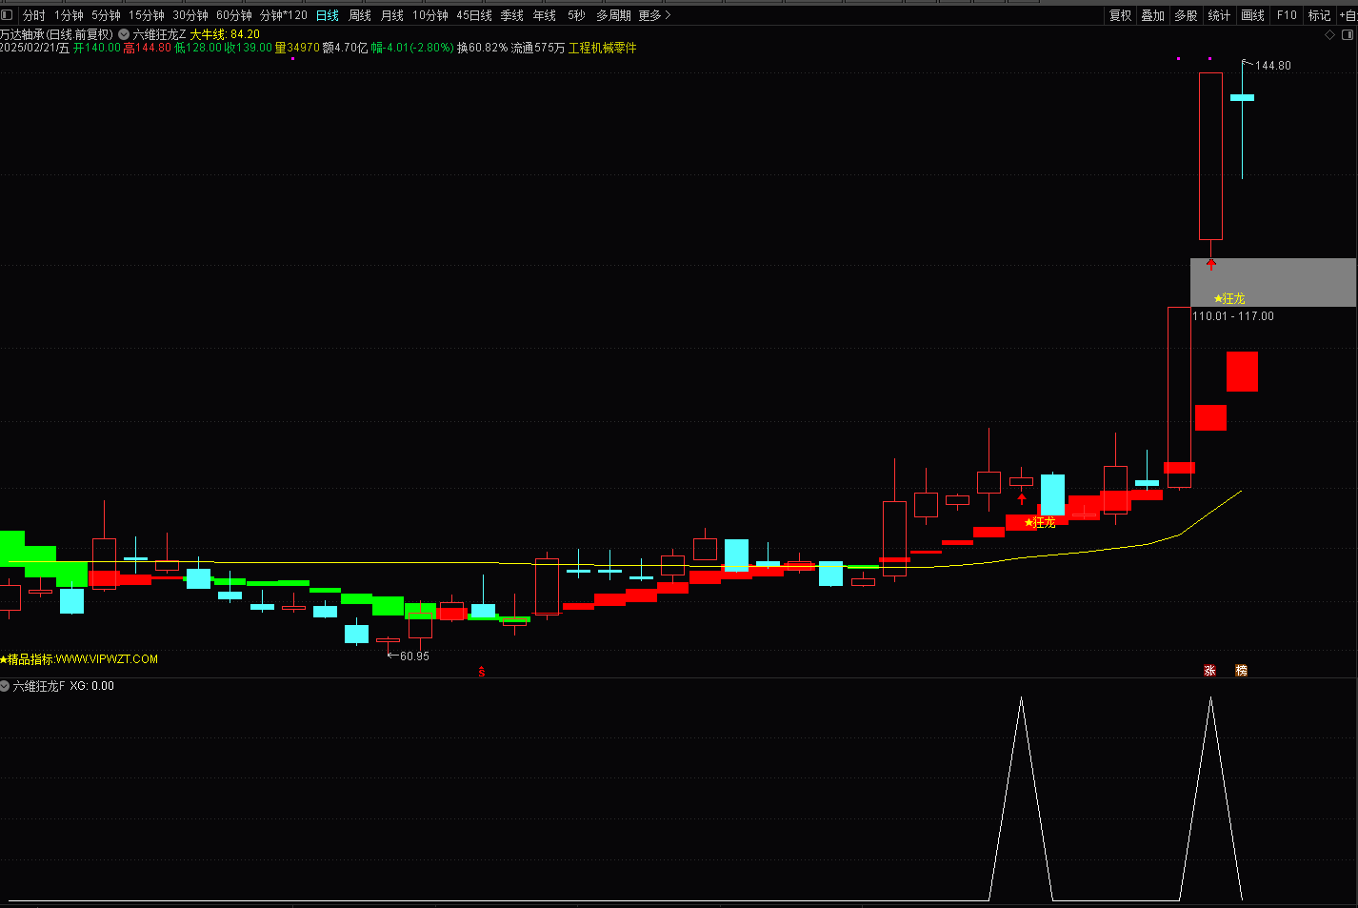Image resolution: width=1358 pixels, height=908 pixels.
Task: Select the 5秒 period tab
Action: coord(577,15)
